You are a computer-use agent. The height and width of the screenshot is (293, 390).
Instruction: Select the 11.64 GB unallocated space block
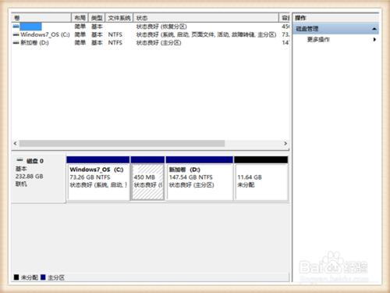pyautogui.click(x=261, y=179)
